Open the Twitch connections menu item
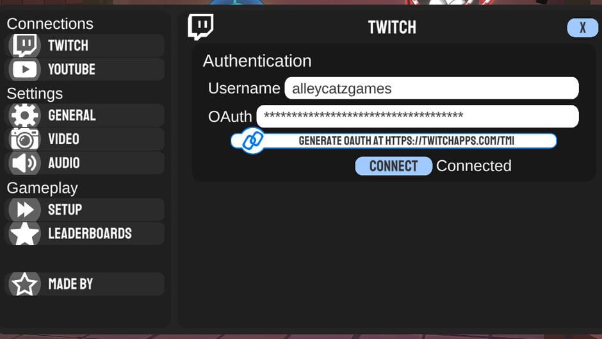The width and height of the screenshot is (602, 339). [x=85, y=45]
